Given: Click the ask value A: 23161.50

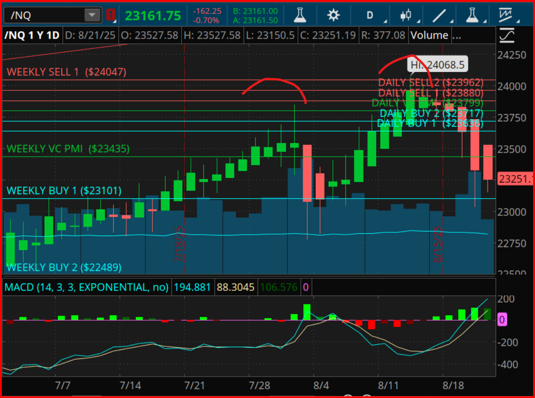Looking at the screenshot, I should 256,20.
